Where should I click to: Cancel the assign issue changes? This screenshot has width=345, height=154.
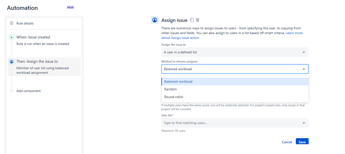tap(287, 142)
